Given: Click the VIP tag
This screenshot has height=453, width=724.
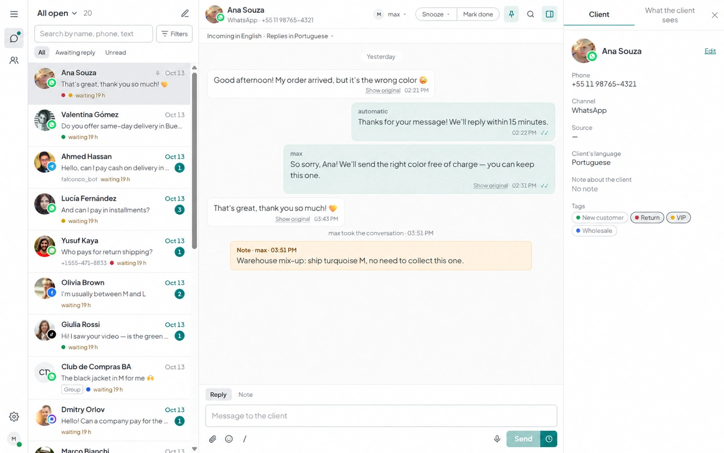Looking at the screenshot, I should click(678, 218).
